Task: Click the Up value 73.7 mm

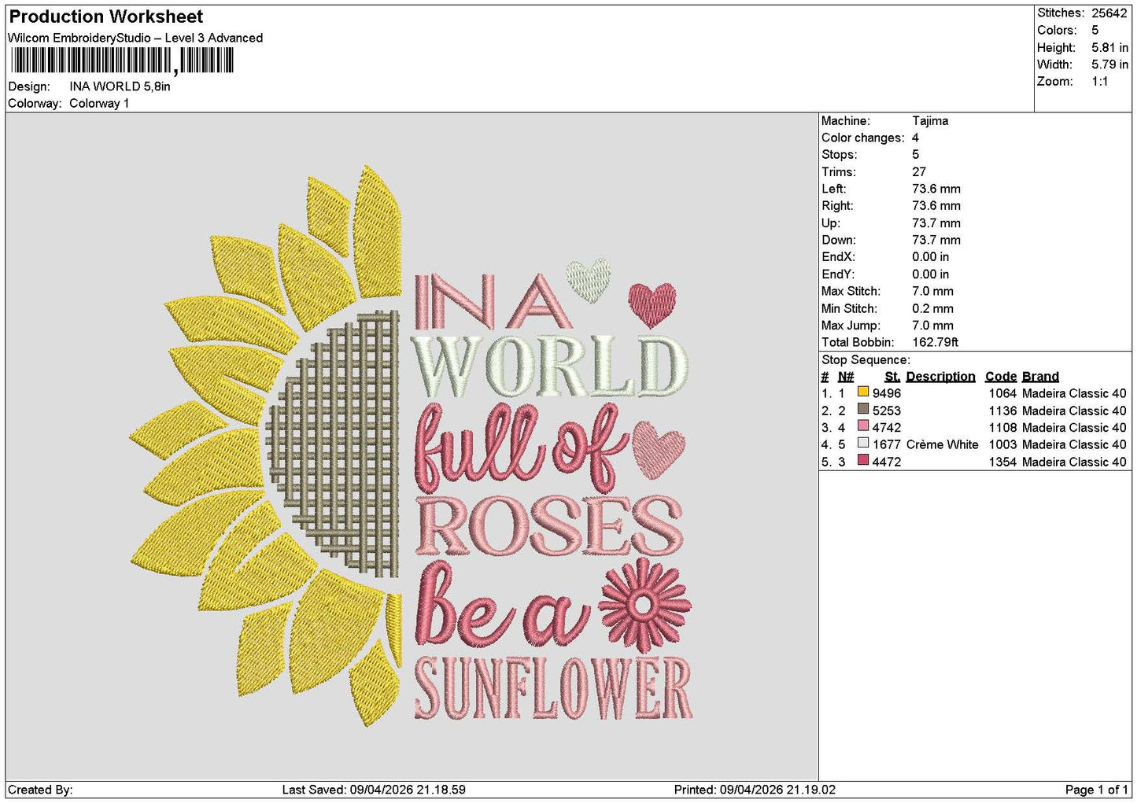Action: [x=936, y=223]
